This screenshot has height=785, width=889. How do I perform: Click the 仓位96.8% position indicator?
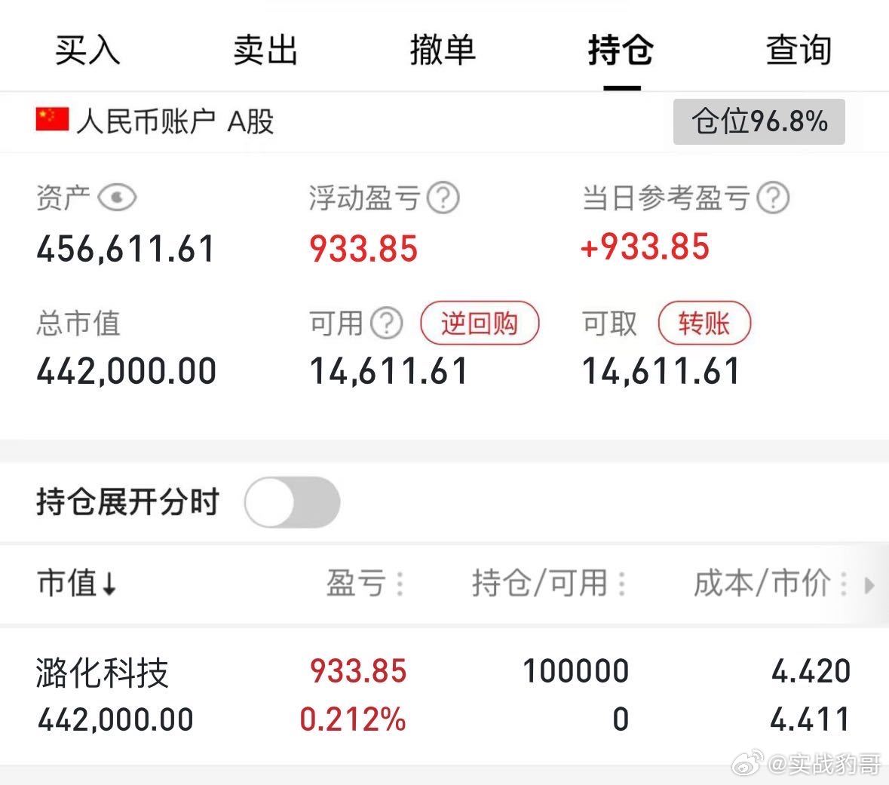pyautogui.click(x=758, y=121)
